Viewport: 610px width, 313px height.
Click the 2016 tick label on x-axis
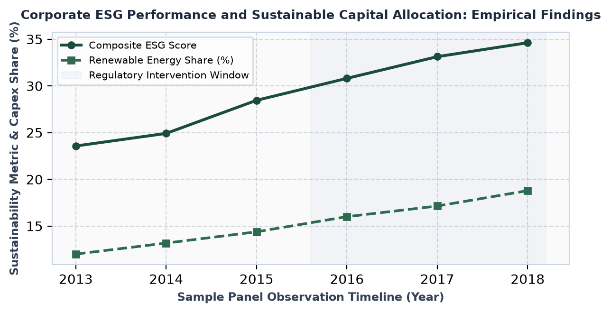347,279
